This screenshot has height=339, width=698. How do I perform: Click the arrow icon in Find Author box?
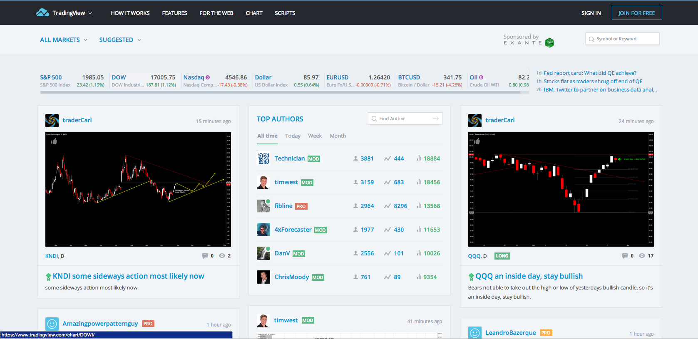[435, 119]
